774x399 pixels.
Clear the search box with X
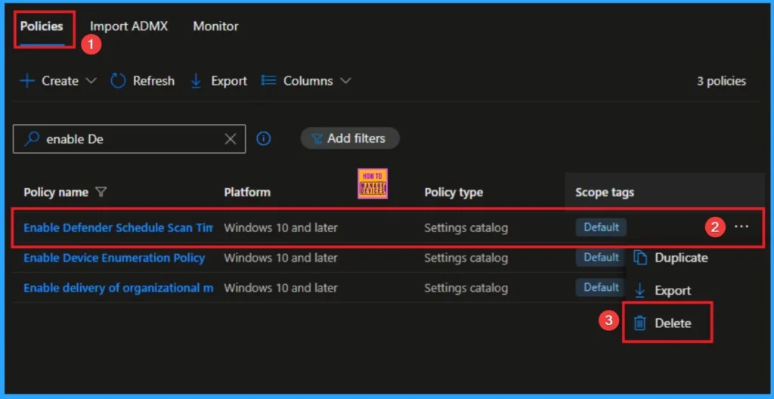230,139
